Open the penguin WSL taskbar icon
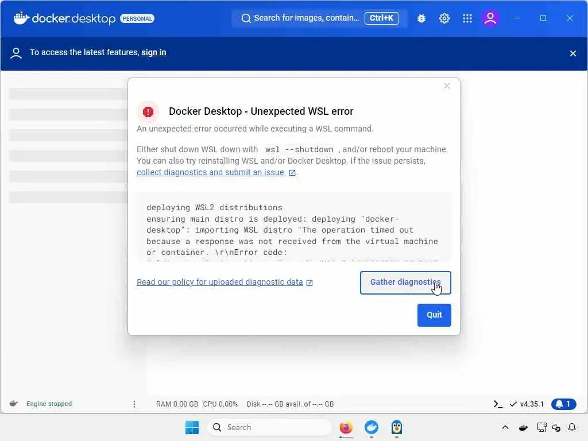This screenshot has height=441, width=588. (396, 427)
